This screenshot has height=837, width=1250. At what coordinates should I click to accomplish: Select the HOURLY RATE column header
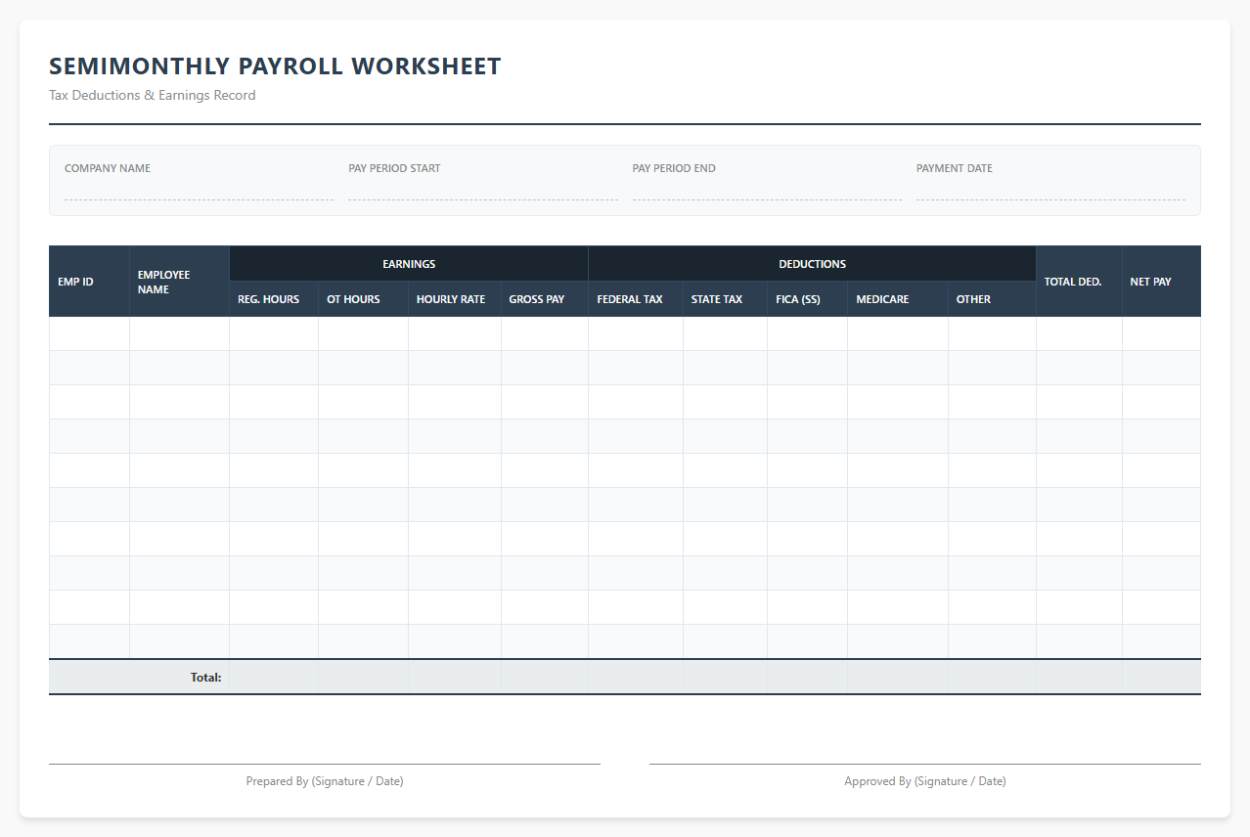click(455, 299)
